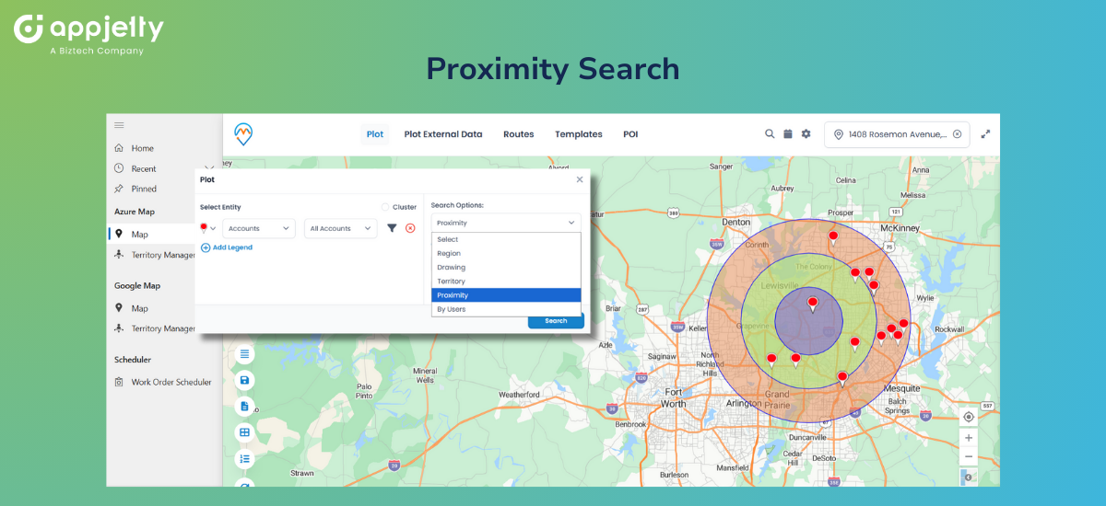
Task: Go to Home in the sidebar
Action: (134, 148)
